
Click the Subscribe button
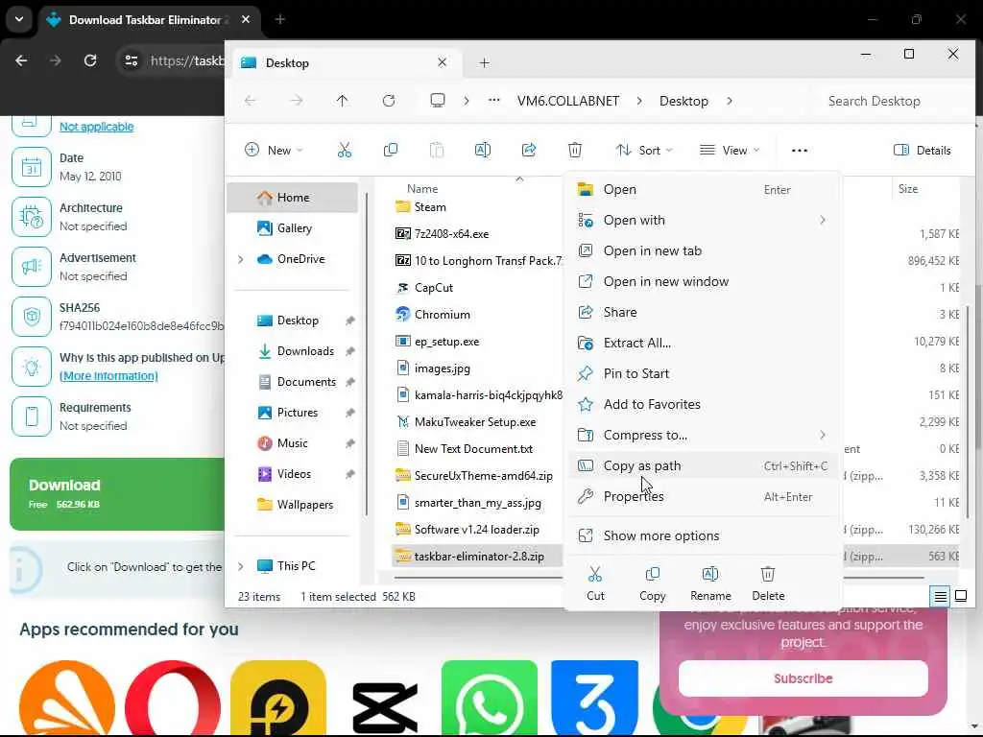pos(803,678)
